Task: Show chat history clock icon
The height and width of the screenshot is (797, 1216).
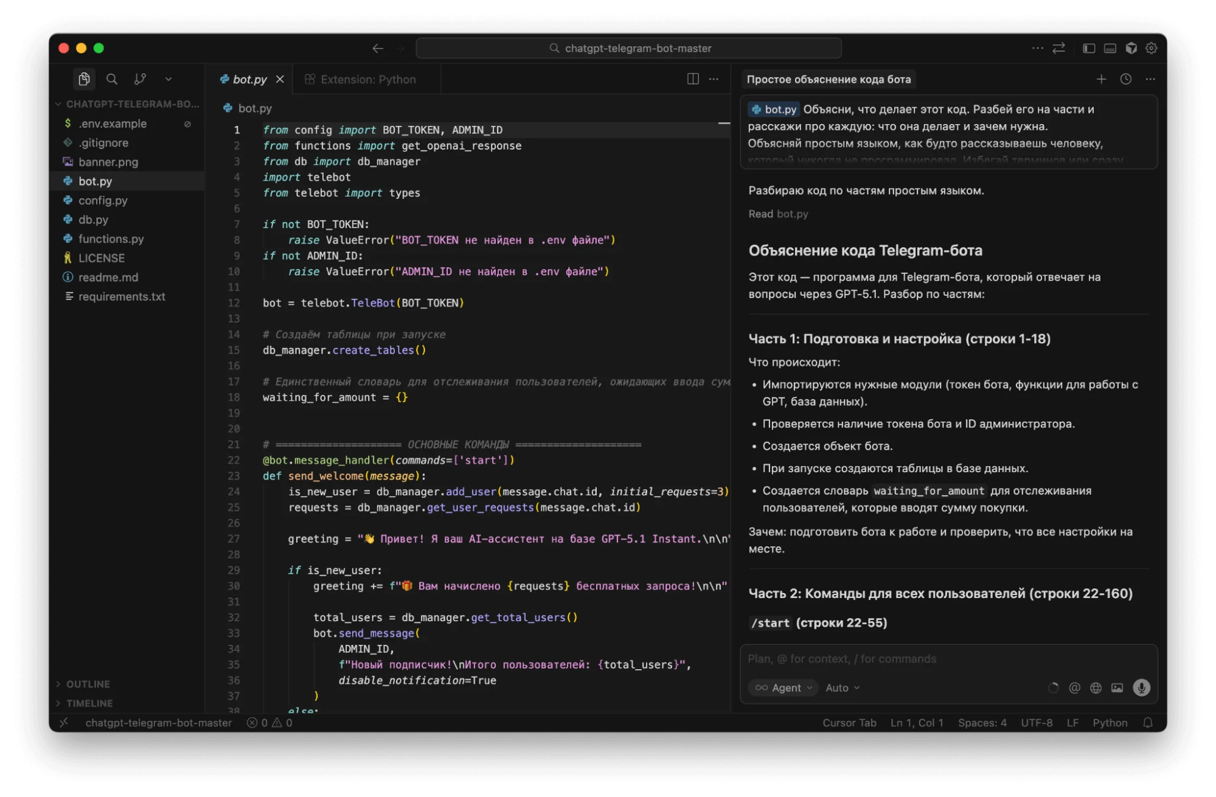Action: (x=1126, y=79)
